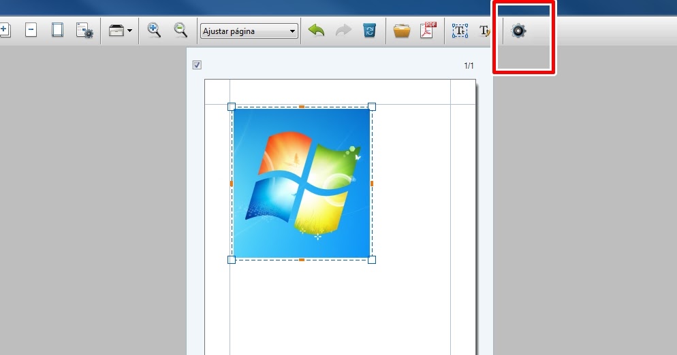This screenshot has width=677, height=355.
Task: Click the text edit tool icon
Action: point(484,31)
